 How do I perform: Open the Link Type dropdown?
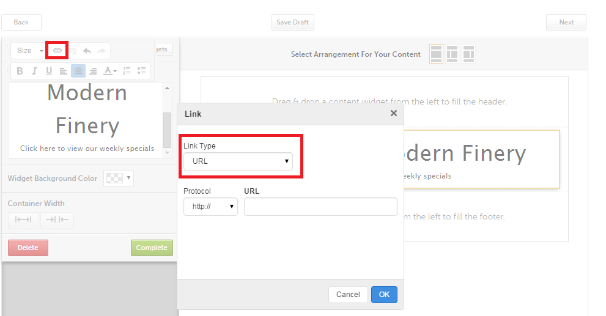(238, 161)
